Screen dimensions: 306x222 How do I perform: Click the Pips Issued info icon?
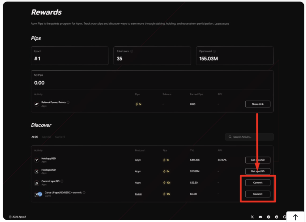214,50
